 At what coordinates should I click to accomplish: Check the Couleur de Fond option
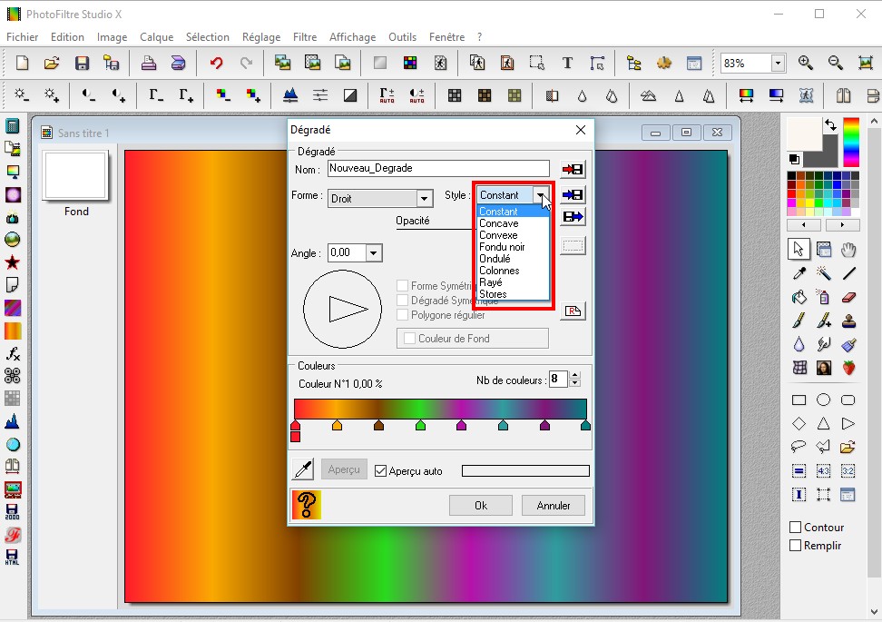tap(410, 339)
